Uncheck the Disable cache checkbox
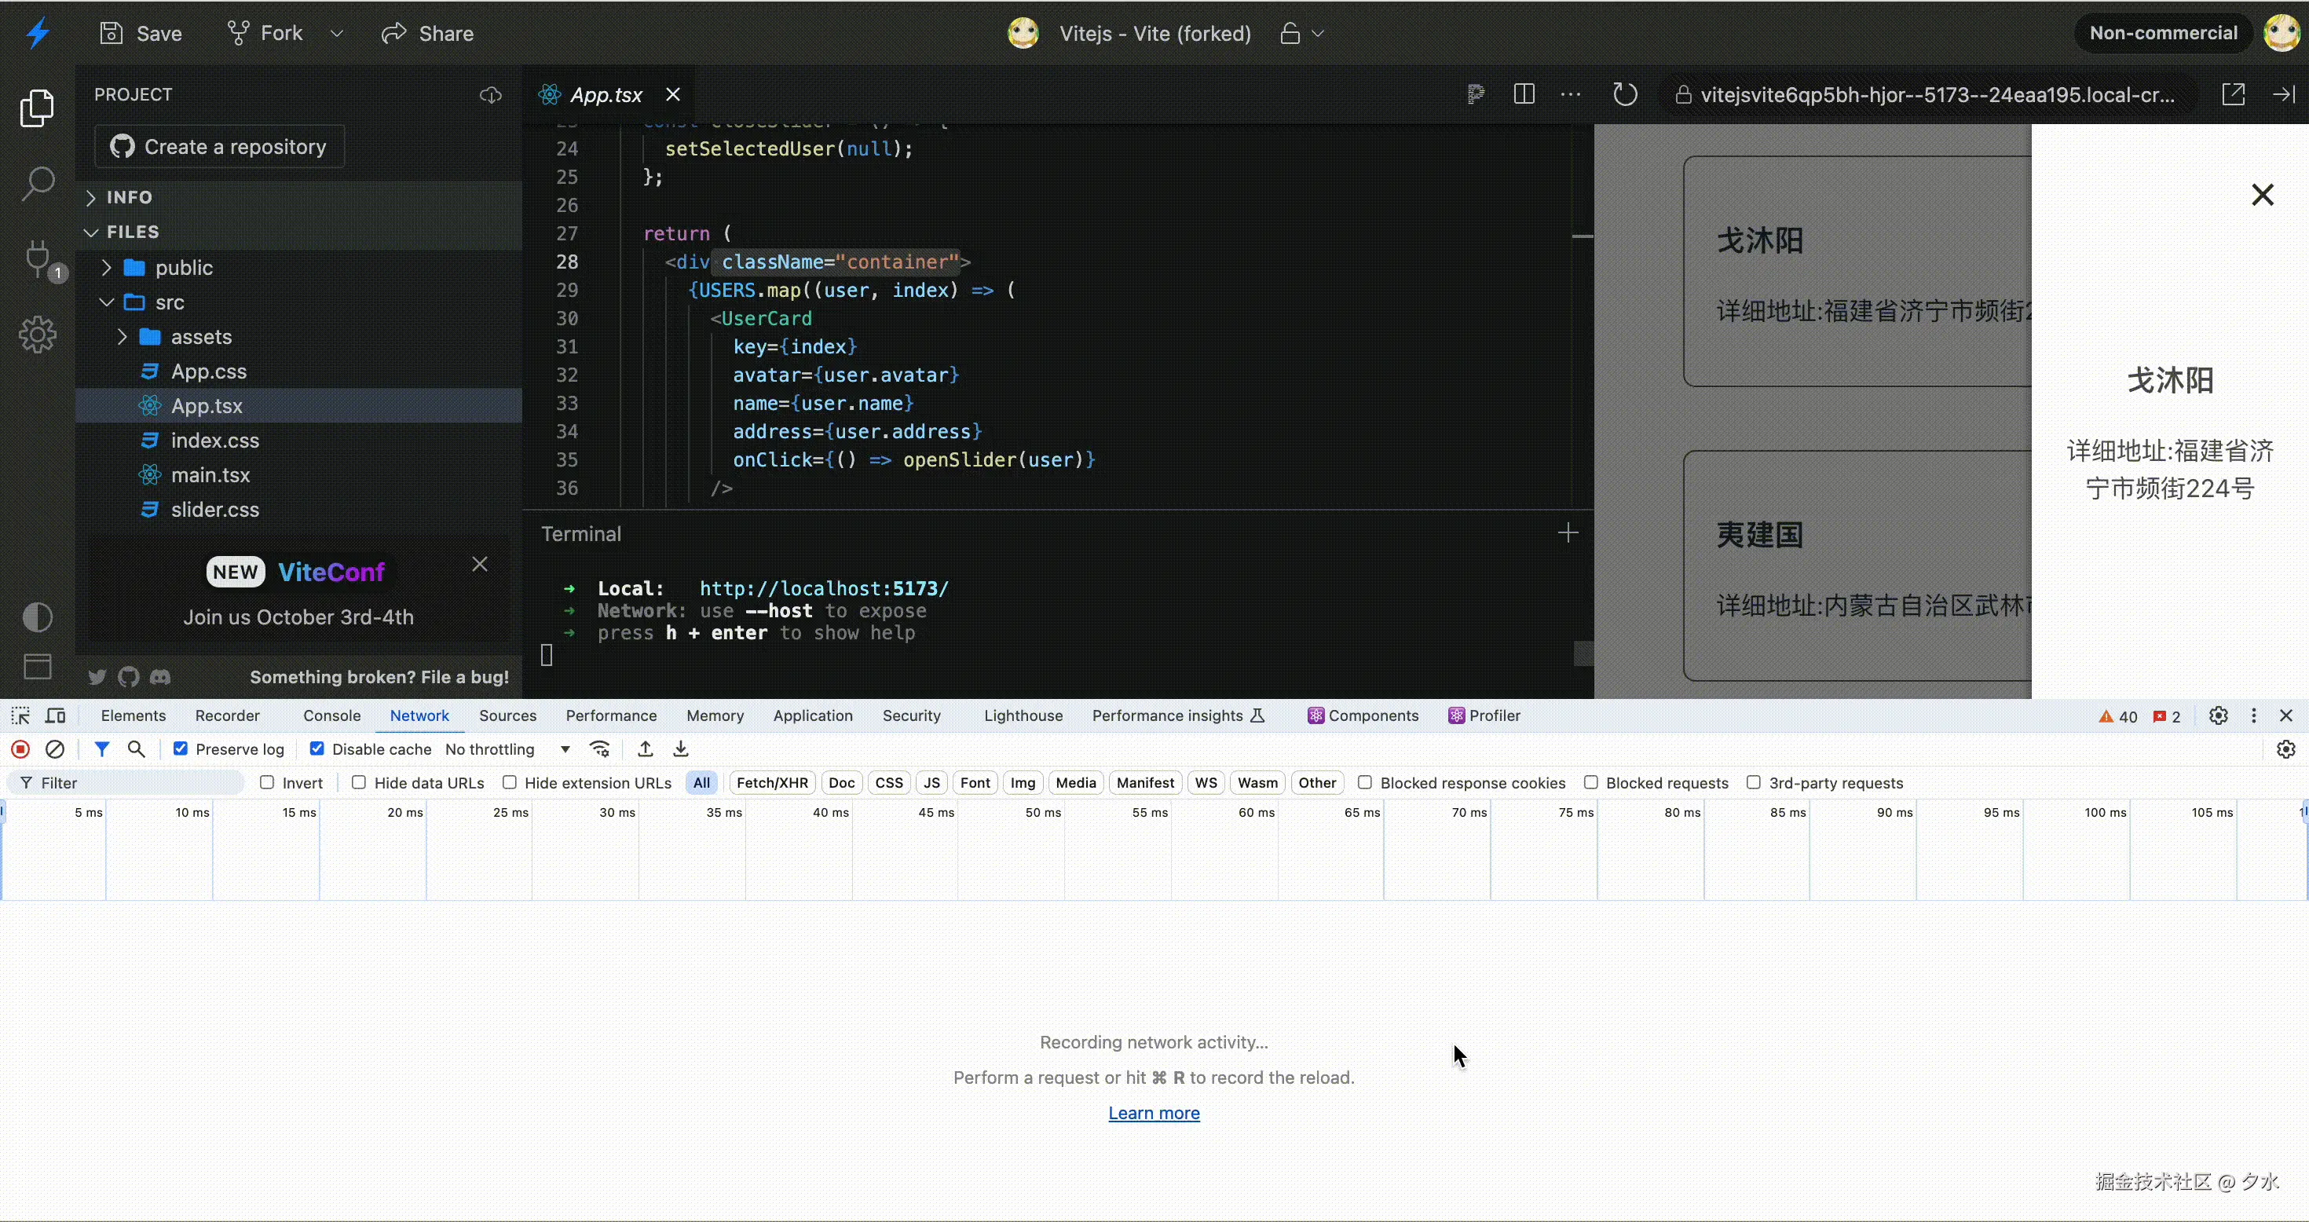Image resolution: width=2309 pixels, height=1222 pixels. click(x=317, y=748)
